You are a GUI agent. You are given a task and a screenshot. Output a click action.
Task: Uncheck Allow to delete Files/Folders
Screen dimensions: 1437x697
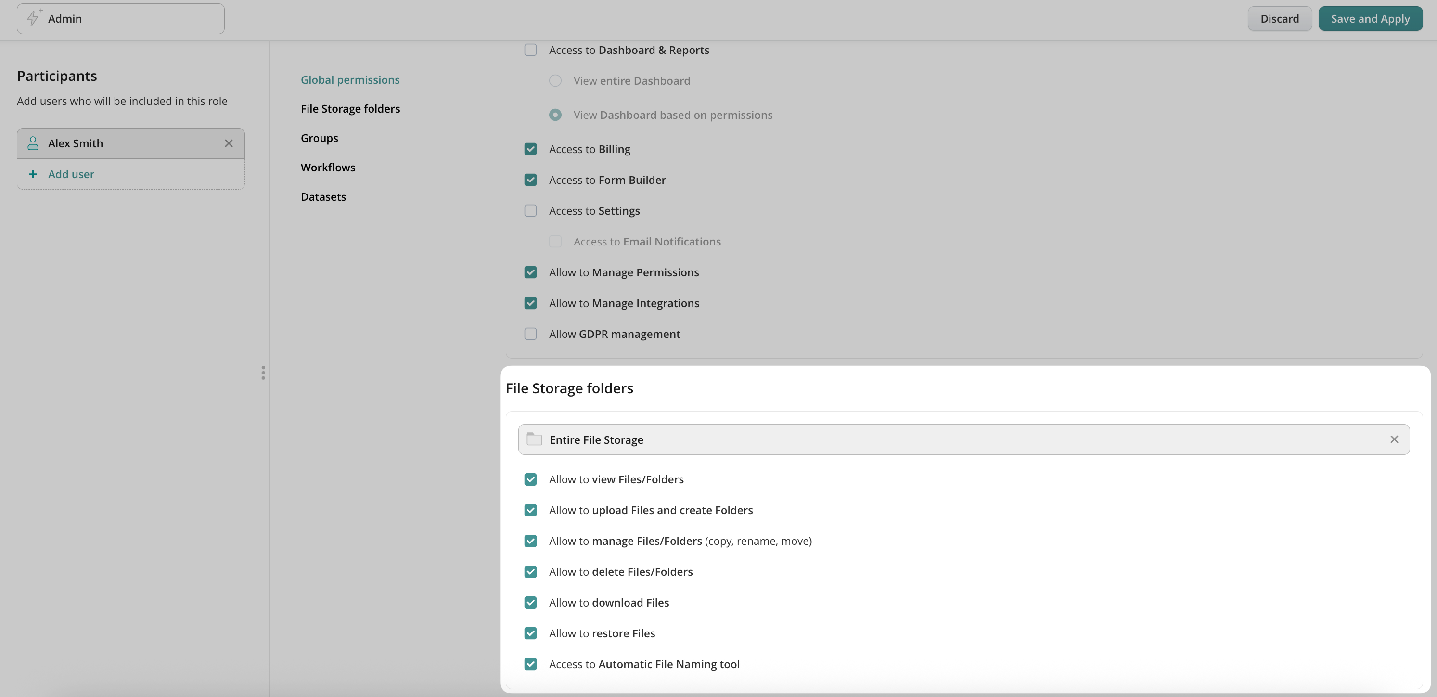click(x=530, y=571)
